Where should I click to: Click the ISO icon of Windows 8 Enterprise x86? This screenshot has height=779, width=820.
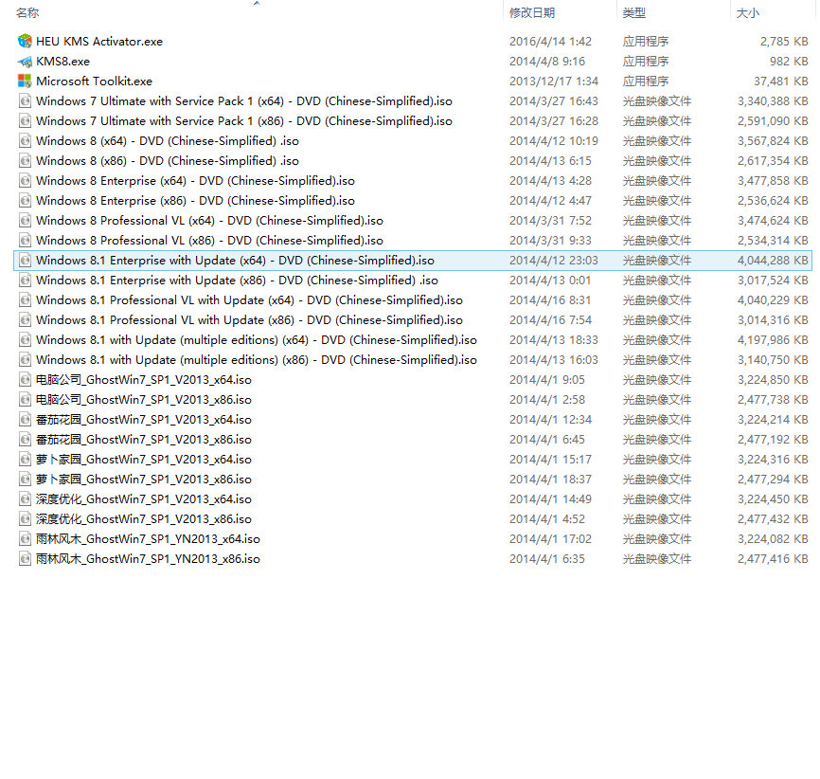coord(25,201)
